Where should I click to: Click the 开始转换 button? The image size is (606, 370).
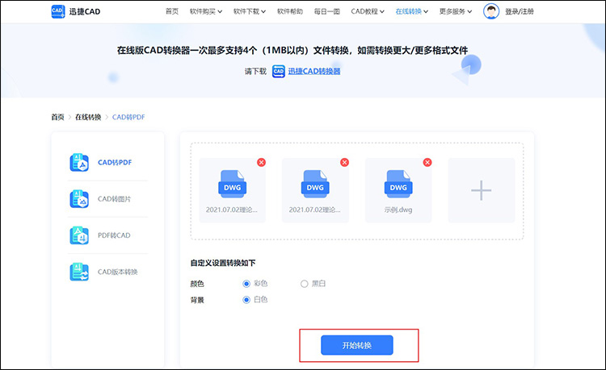click(x=356, y=345)
